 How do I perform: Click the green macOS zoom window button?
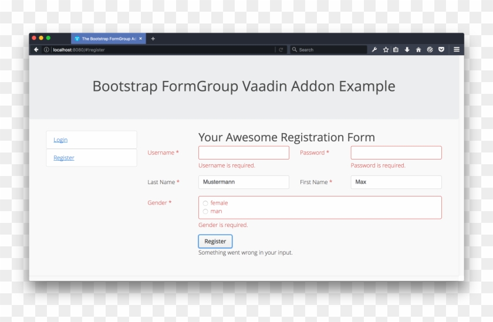coord(48,38)
